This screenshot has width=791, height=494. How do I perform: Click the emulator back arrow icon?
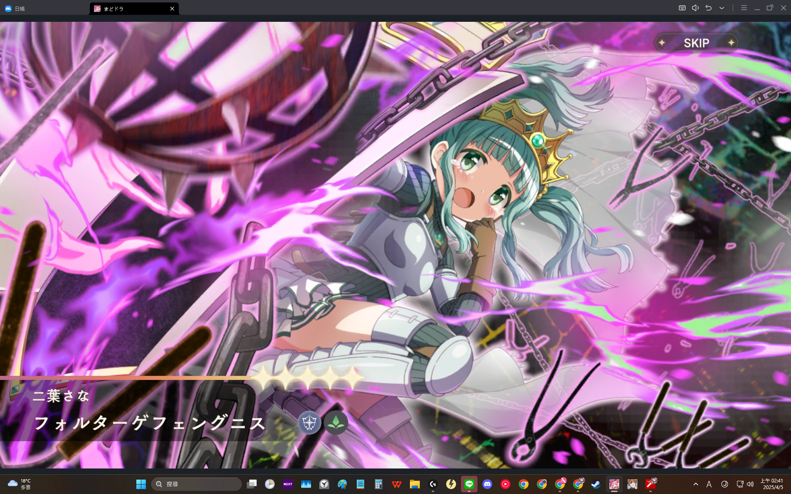pos(709,8)
